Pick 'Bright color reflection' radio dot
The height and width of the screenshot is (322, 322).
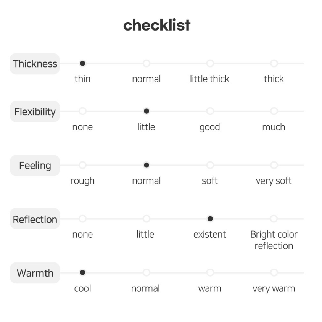(x=274, y=219)
